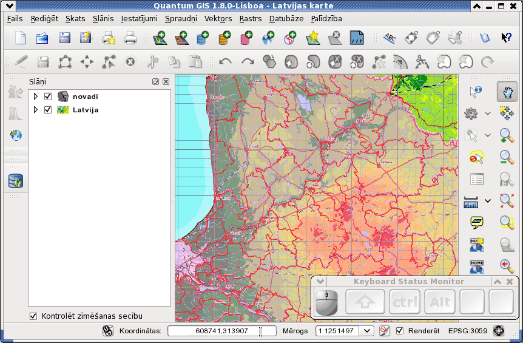Open the Vektors menu
Viewport: 523px width, 343px height.
(x=218, y=19)
